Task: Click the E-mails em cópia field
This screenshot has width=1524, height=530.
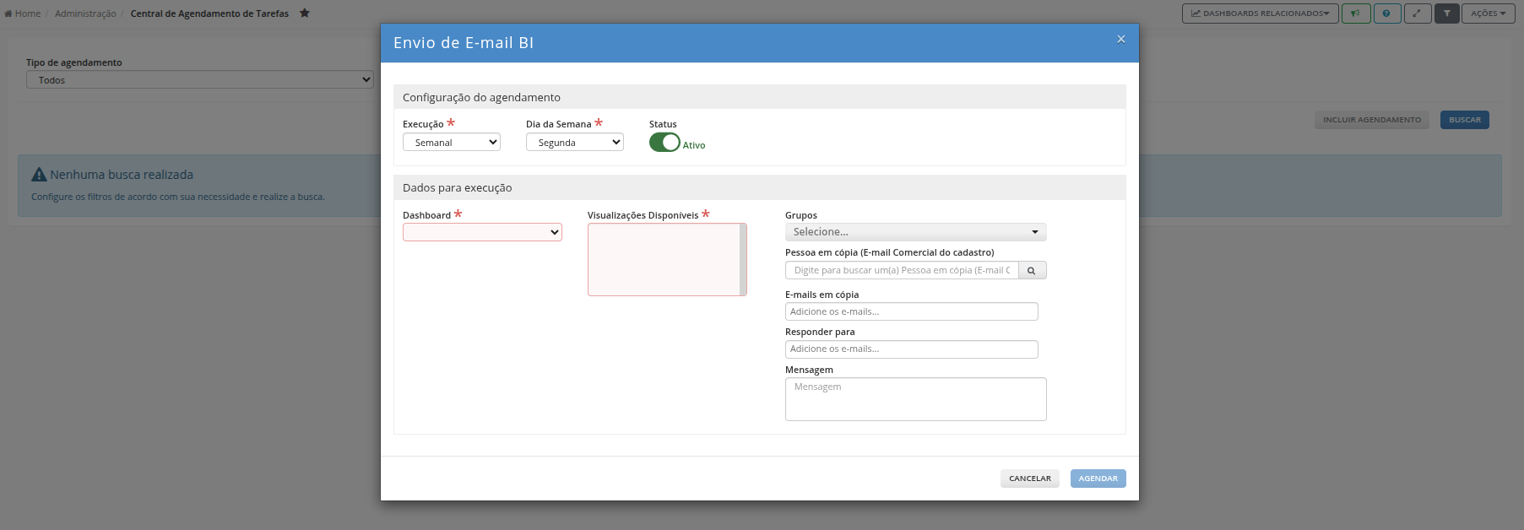Action: [911, 311]
